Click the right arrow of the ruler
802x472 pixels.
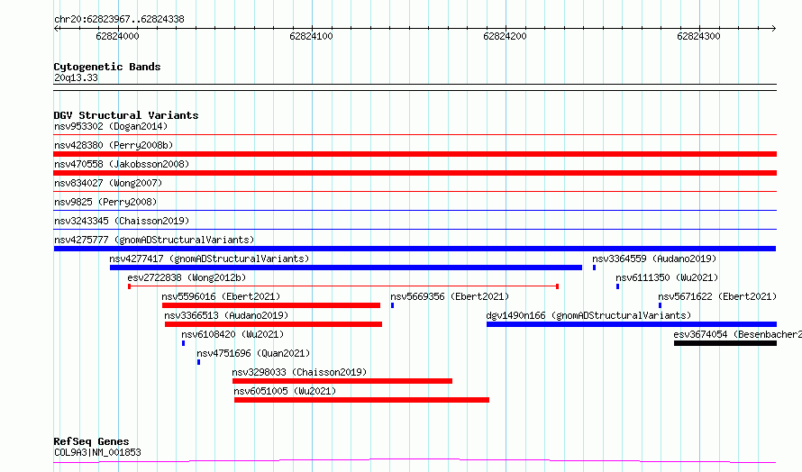coord(773,29)
